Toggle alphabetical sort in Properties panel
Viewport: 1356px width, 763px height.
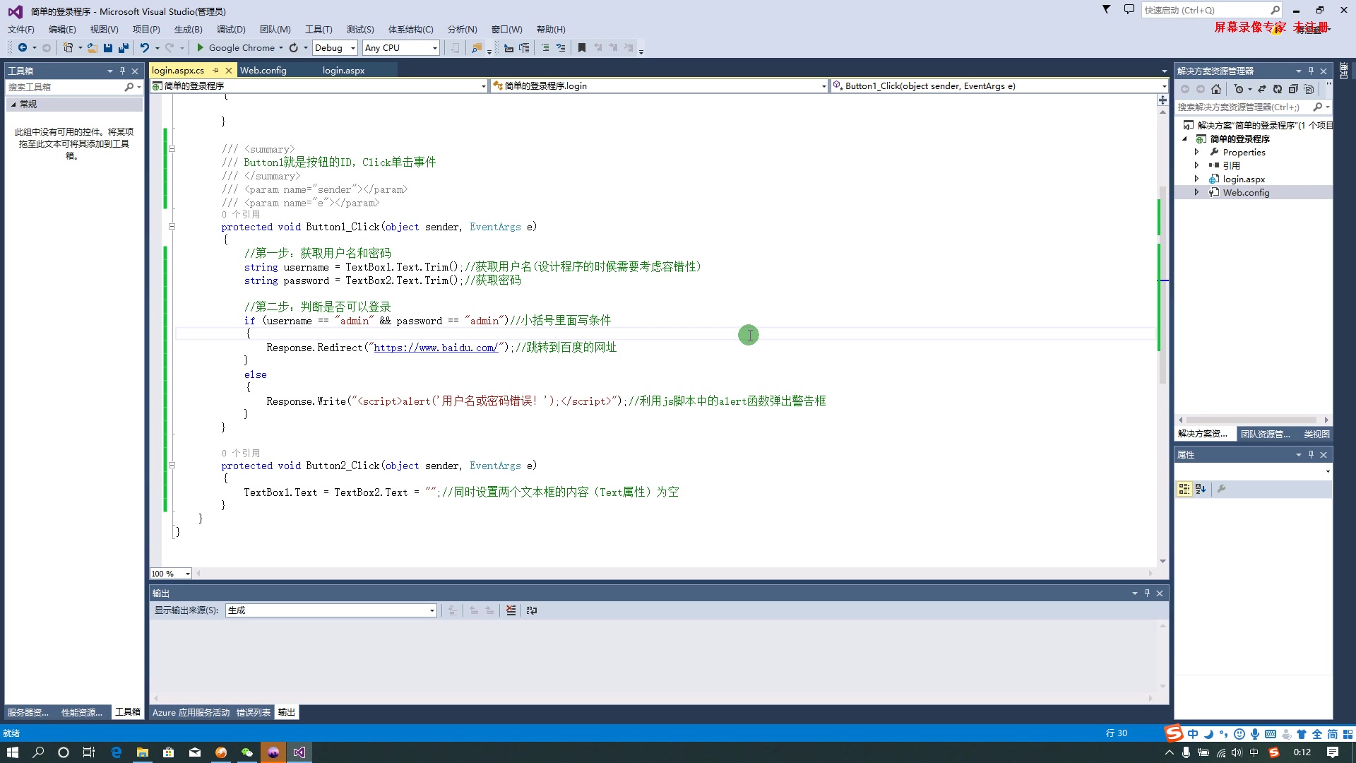1201,489
